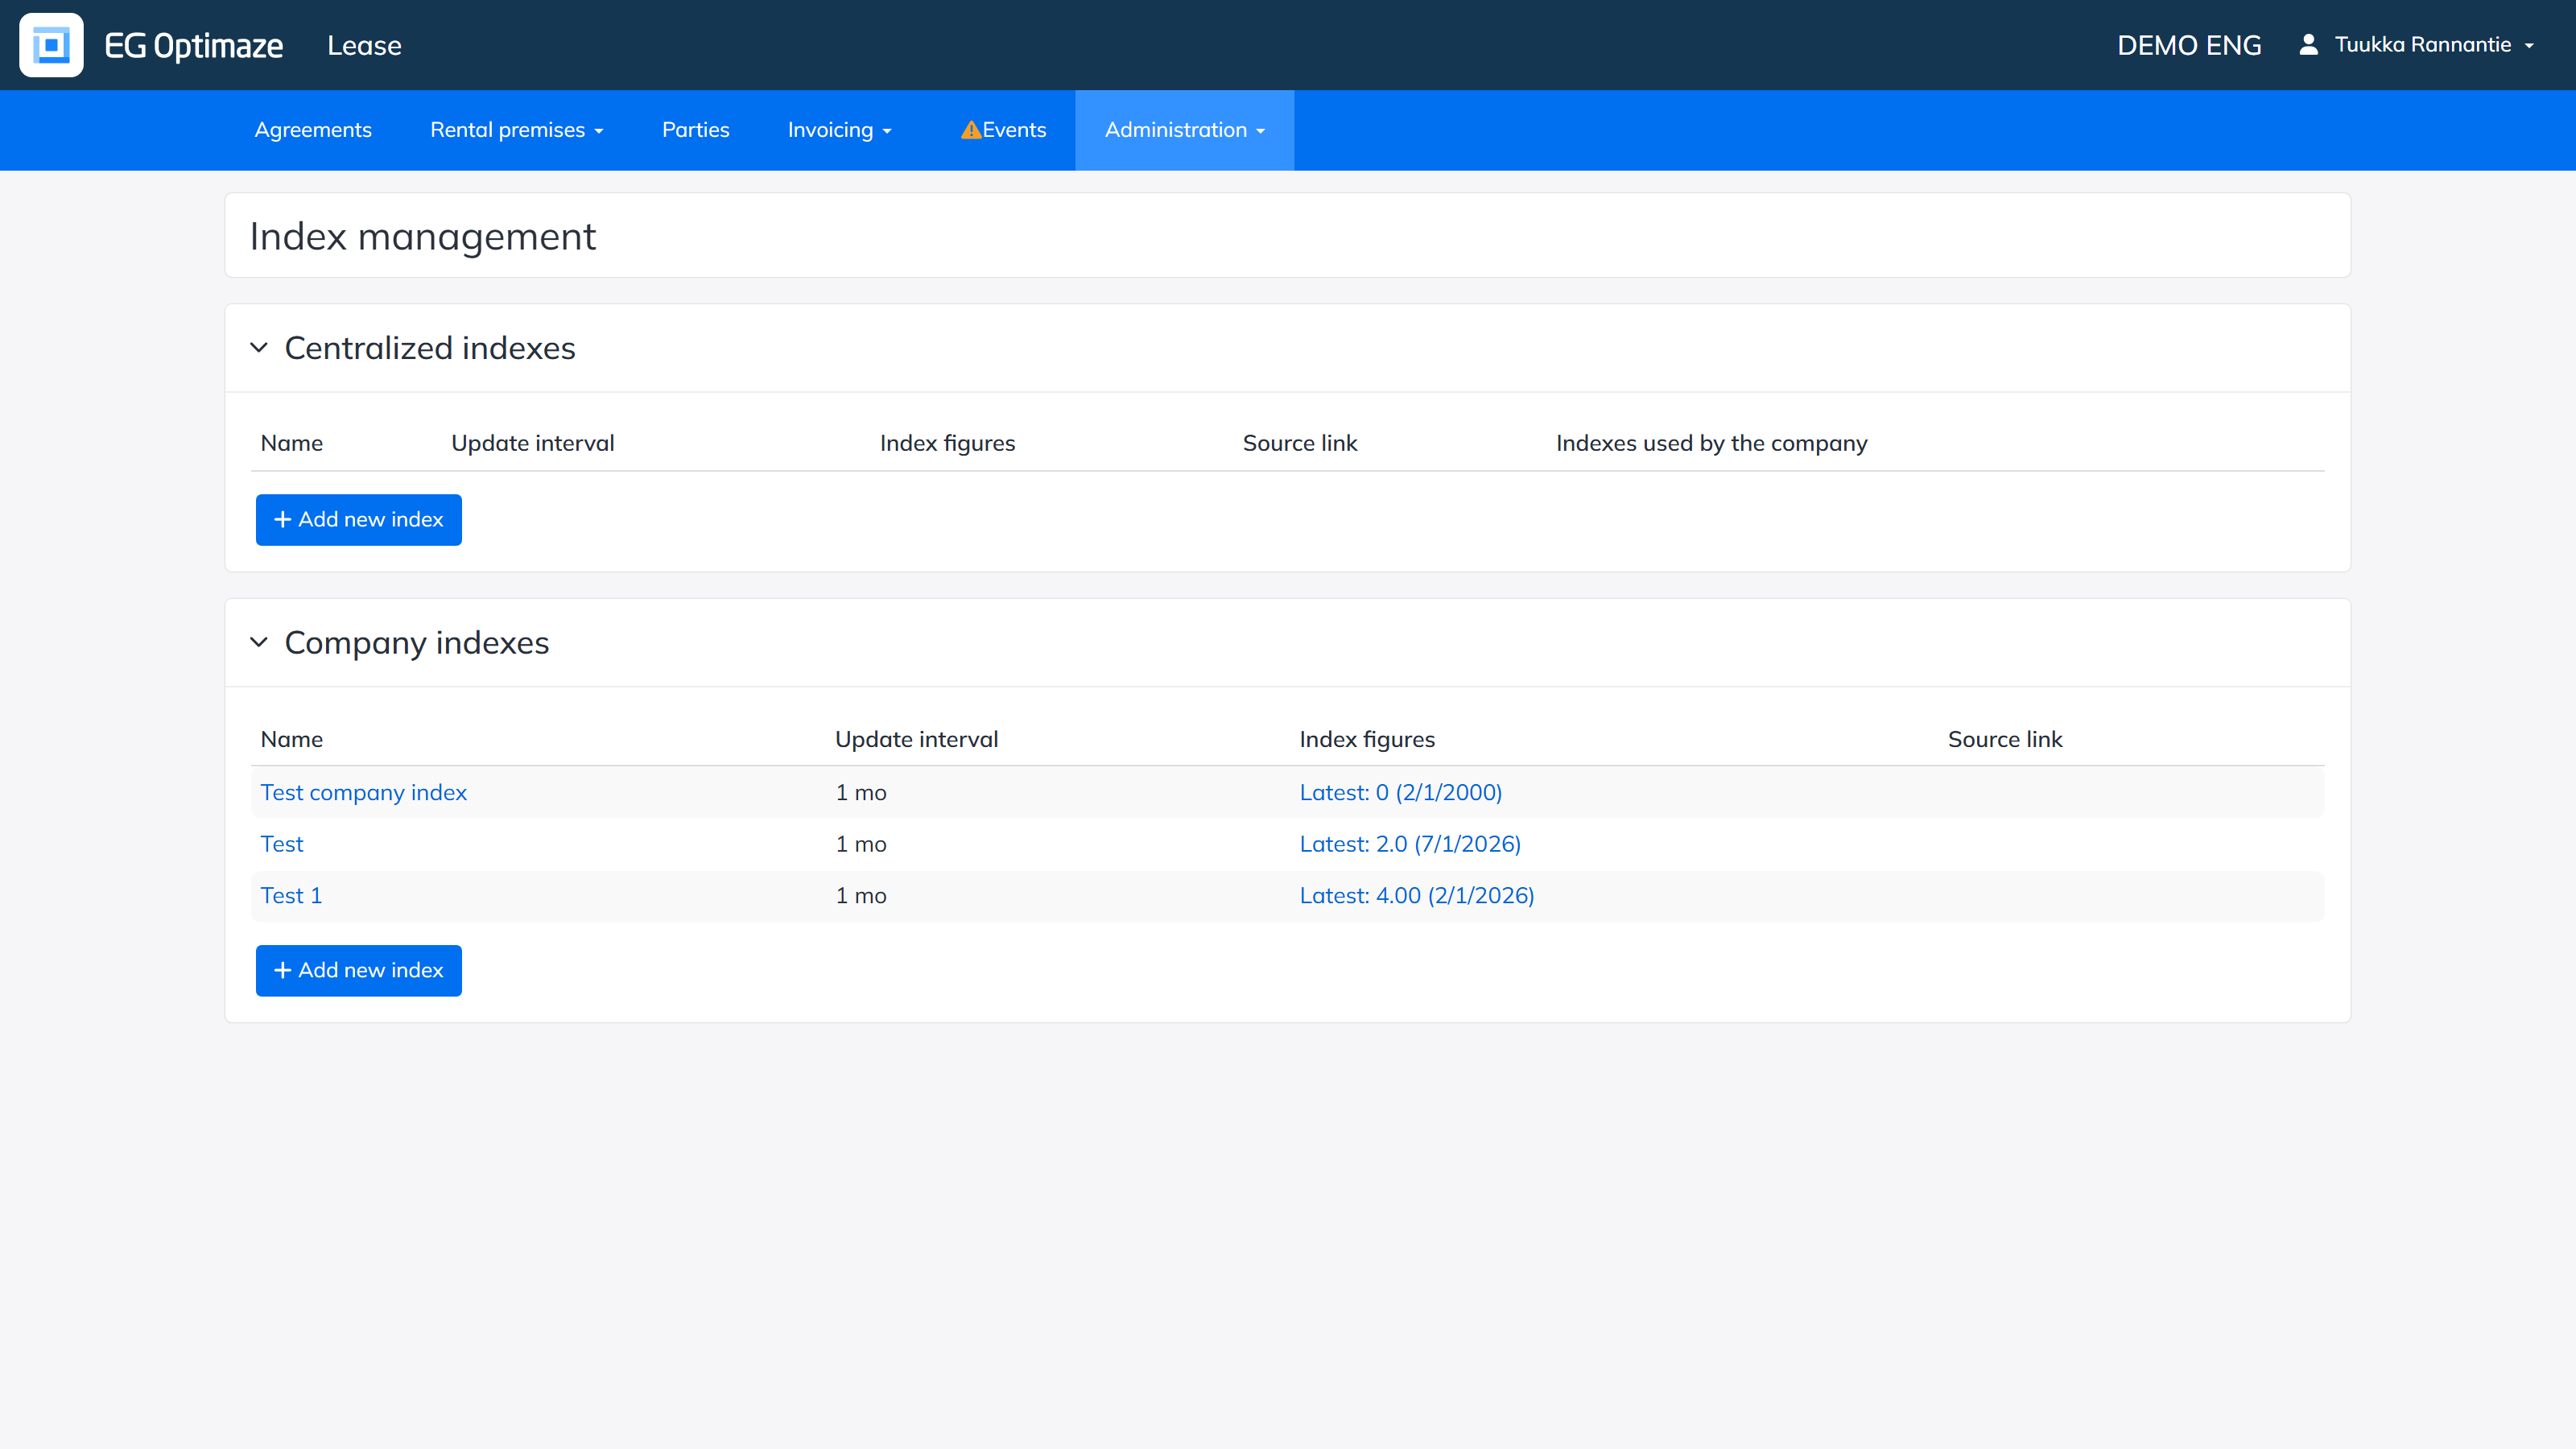
Task: Click the EG Optimaze logo icon
Action: point(51,45)
